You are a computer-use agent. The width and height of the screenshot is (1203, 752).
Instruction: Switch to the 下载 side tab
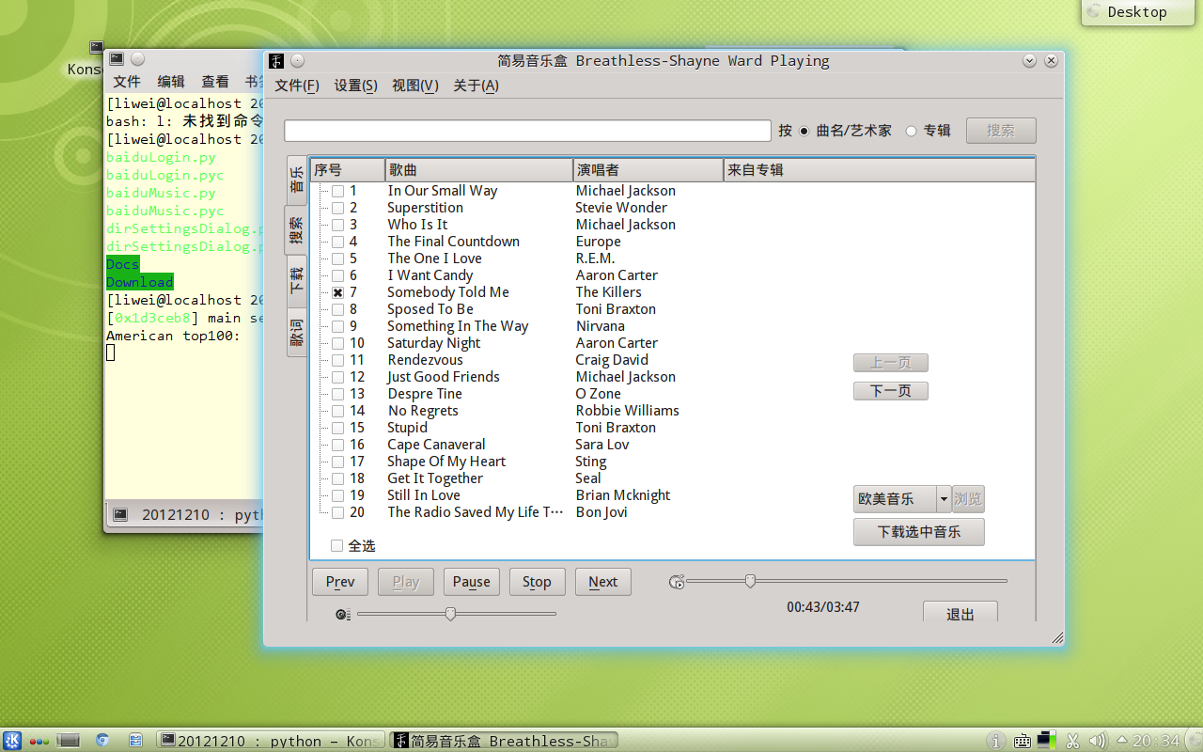(296, 280)
